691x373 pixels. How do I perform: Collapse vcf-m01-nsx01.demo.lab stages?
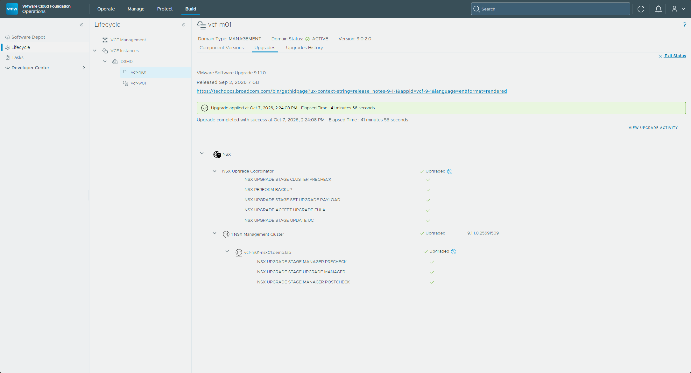point(227,251)
